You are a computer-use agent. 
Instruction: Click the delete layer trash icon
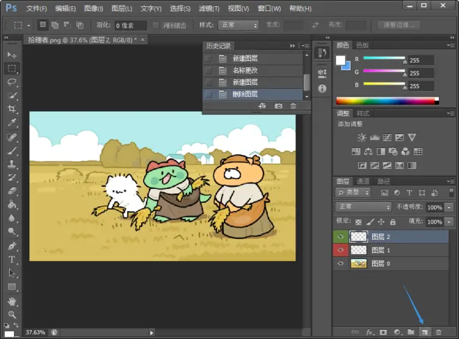[x=438, y=332]
